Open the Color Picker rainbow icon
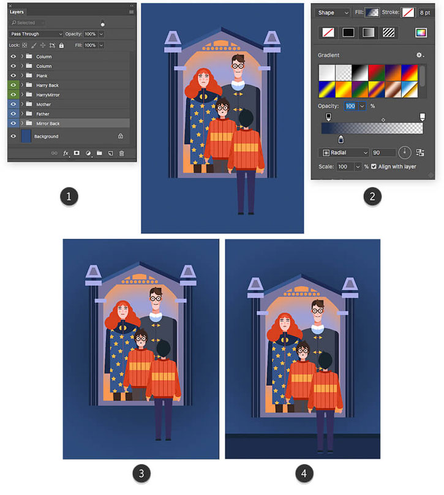Image resolution: width=444 pixels, height=495 pixels. (x=421, y=32)
